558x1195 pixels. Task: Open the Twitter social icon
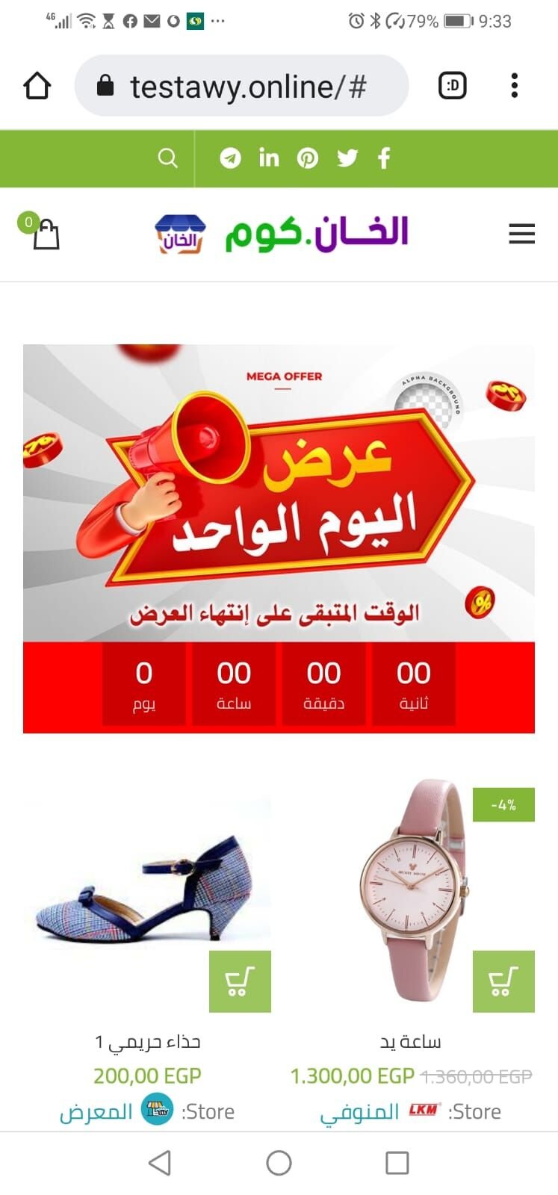(x=347, y=158)
